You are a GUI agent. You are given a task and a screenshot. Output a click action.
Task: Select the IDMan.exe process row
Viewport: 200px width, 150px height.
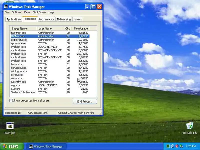(x=50, y=36)
